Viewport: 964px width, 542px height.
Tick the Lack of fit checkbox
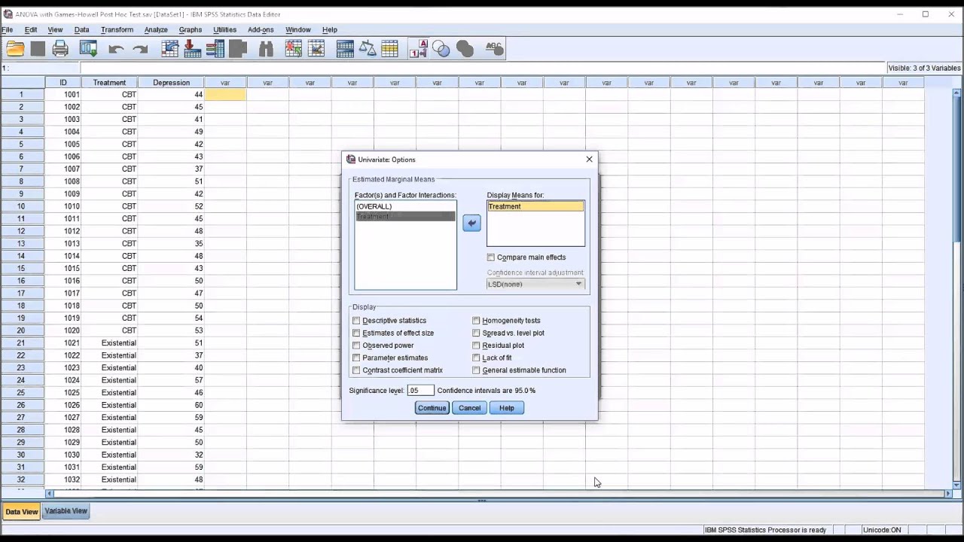[x=477, y=358]
